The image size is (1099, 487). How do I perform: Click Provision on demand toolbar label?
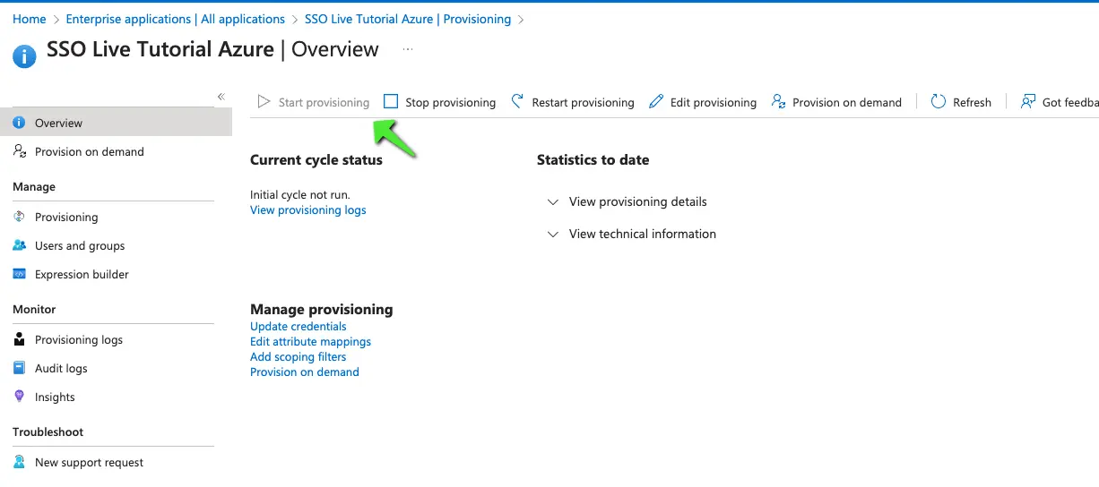click(847, 103)
